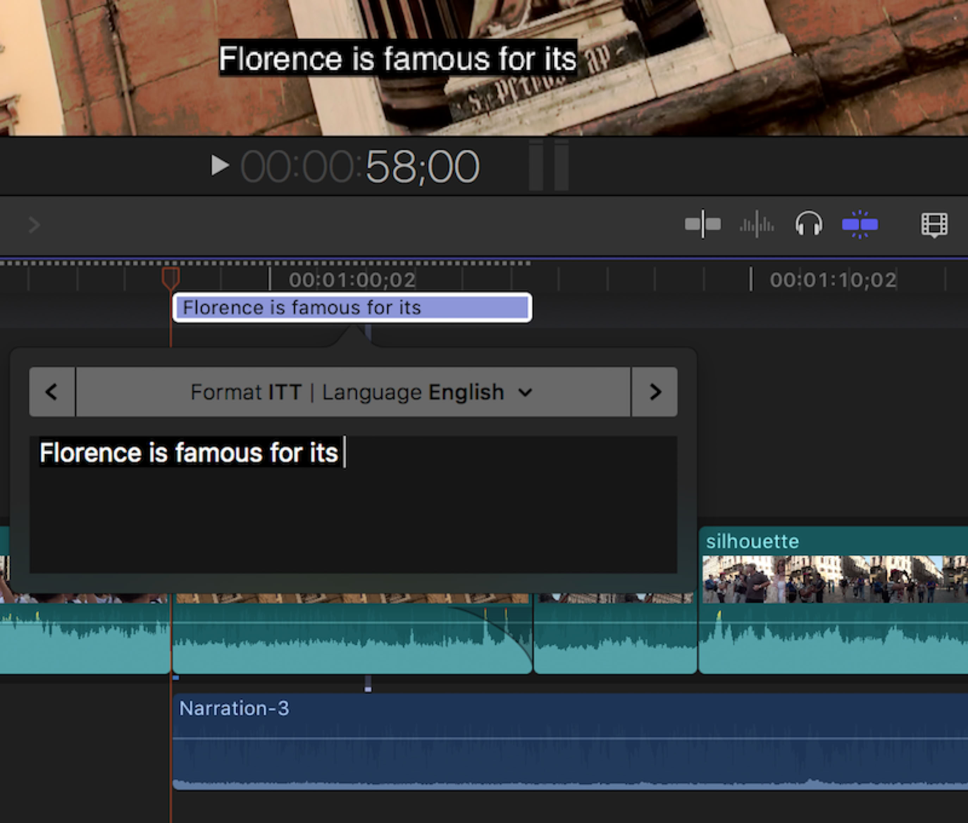Screen dimensions: 968x823
Task: Click the dropdown chevron next to English
Action: pyautogui.click(x=525, y=392)
